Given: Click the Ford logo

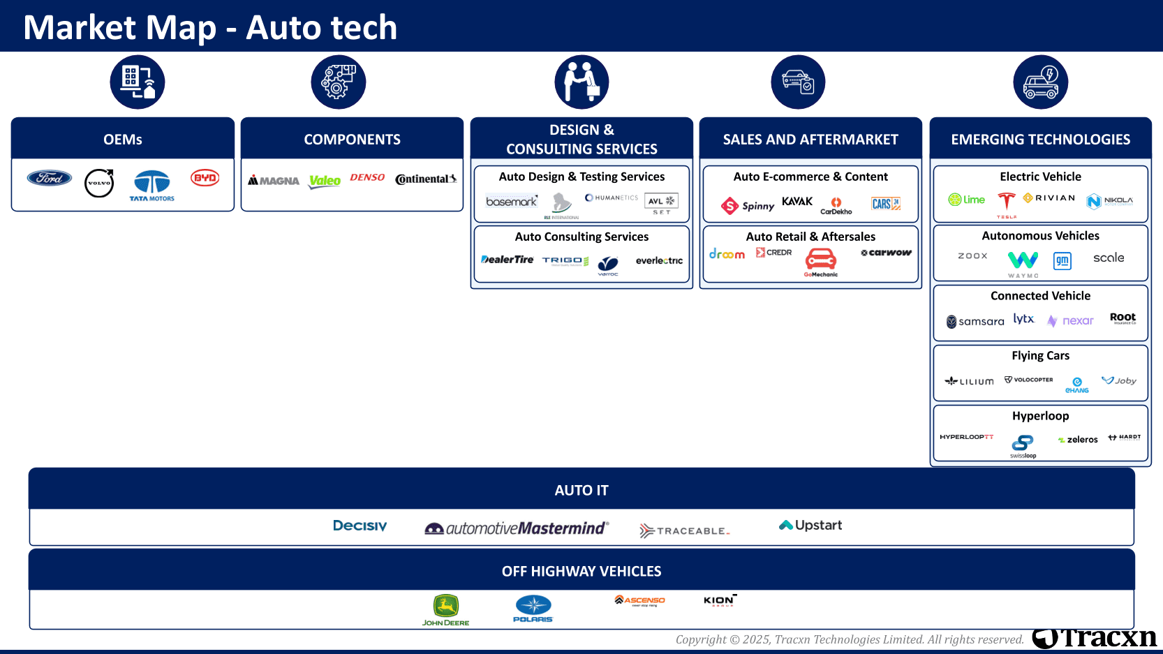Looking at the screenshot, I should pos(50,178).
